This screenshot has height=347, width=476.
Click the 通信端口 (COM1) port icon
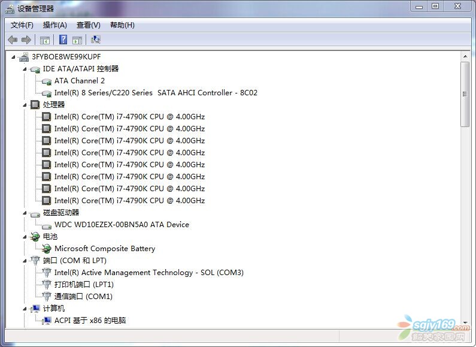[47, 297]
